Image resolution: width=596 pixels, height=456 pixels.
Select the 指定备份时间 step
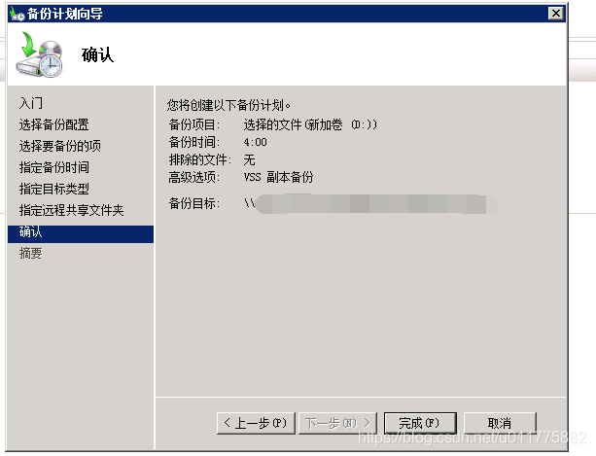pyautogui.click(x=54, y=167)
